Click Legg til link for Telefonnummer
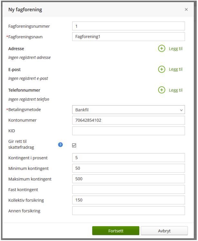This screenshot has height=241, width=198. pos(175,90)
